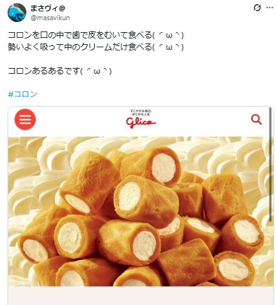Click the tweet line starting 勢いよく吸って
This screenshot has height=305, width=276.
[96, 47]
